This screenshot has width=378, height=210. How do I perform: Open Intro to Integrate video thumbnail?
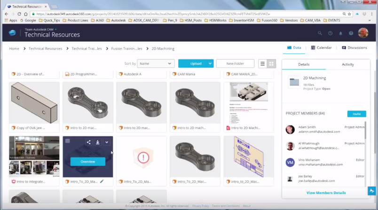pyautogui.click(x=34, y=156)
